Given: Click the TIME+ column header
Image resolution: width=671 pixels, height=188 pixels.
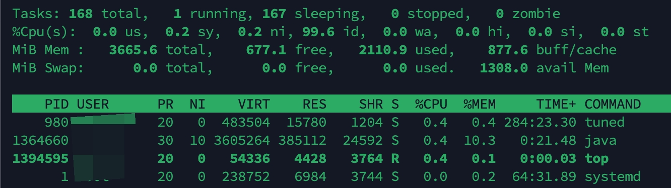Looking at the screenshot, I should coord(556,104).
